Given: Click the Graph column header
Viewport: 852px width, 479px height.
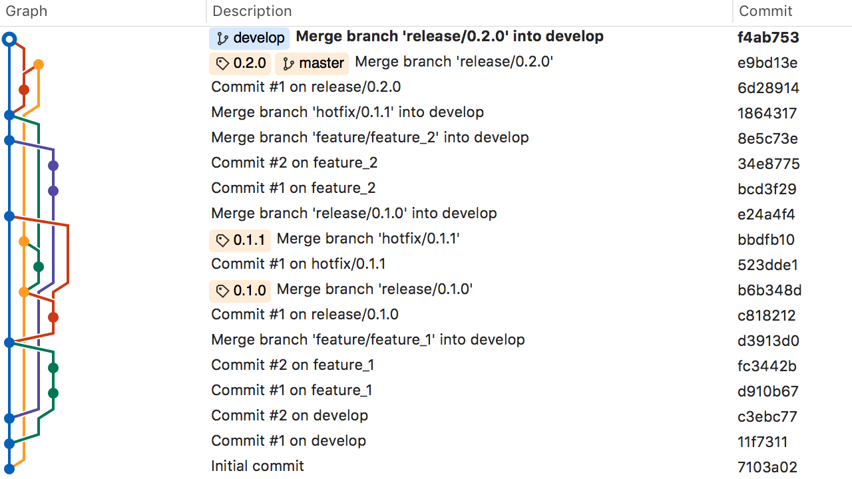Looking at the screenshot, I should pos(26,11).
